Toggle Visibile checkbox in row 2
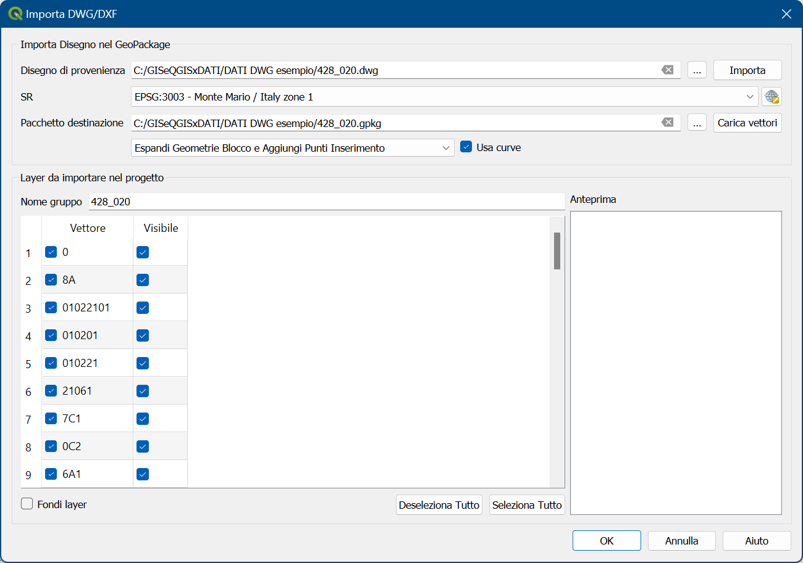The height and width of the screenshot is (563, 803). click(143, 280)
